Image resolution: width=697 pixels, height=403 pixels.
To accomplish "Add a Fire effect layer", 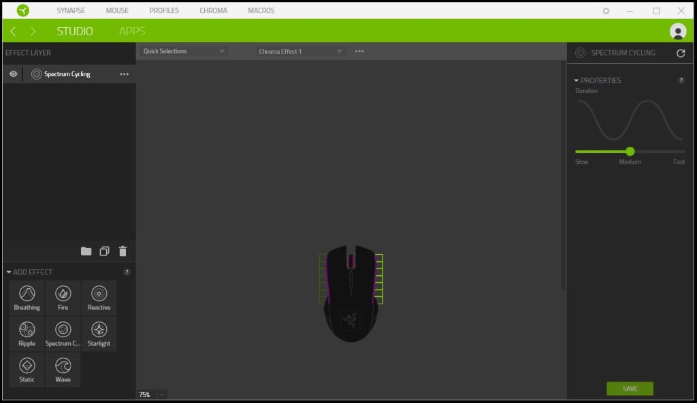I will (x=63, y=297).
